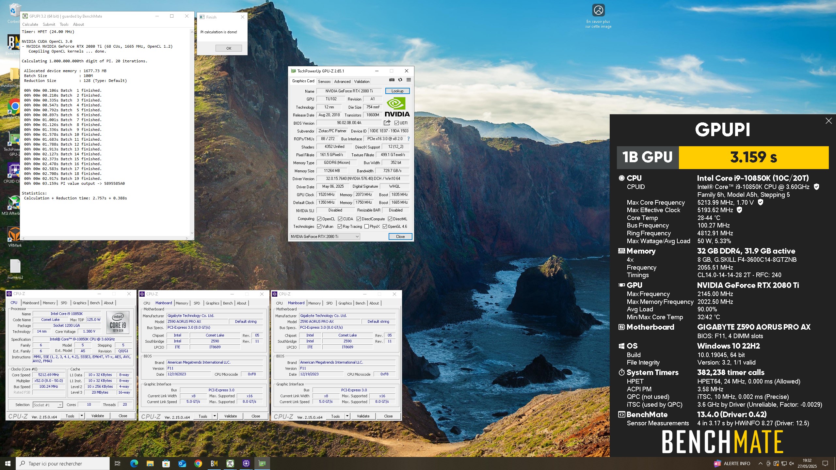
Task: Expand Tools dropdown arrow in leftmost CPU-Z window
Action: pos(82,416)
